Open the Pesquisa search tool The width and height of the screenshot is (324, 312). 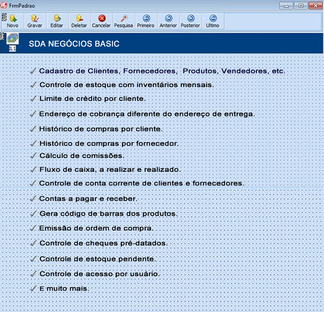(124, 21)
